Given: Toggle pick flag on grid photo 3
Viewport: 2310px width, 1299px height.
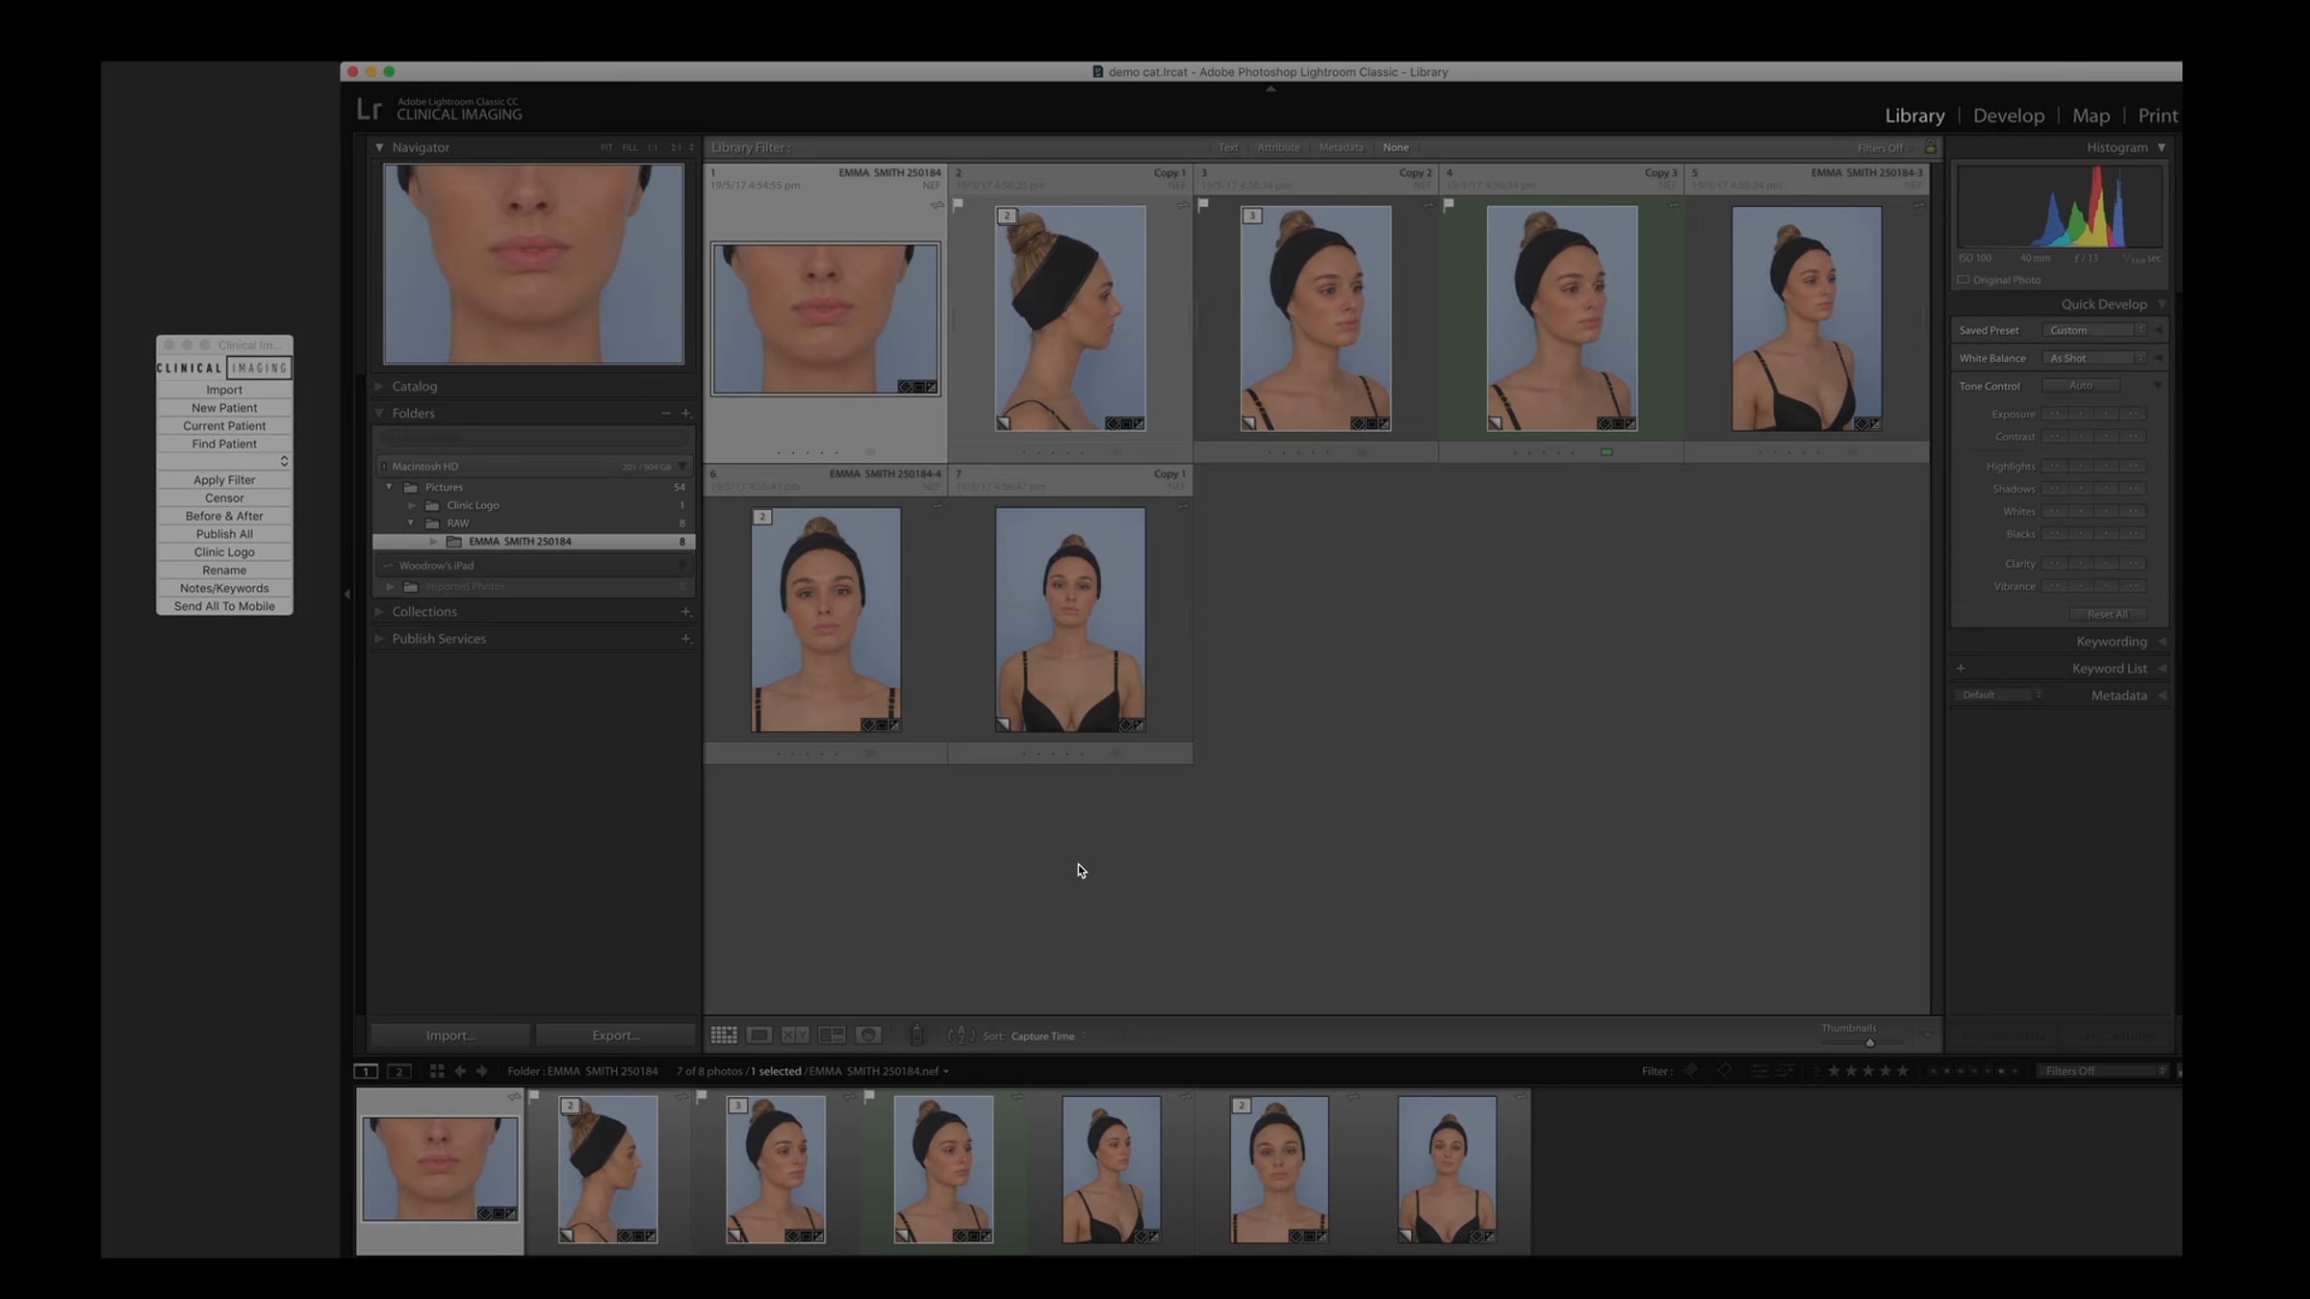Looking at the screenshot, I should point(1203,205).
